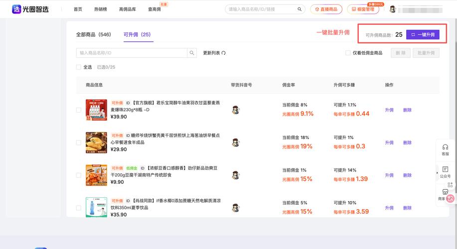Open 劲仔豆干 product thumbnail
This screenshot has height=249, width=457.
click(x=96, y=175)
